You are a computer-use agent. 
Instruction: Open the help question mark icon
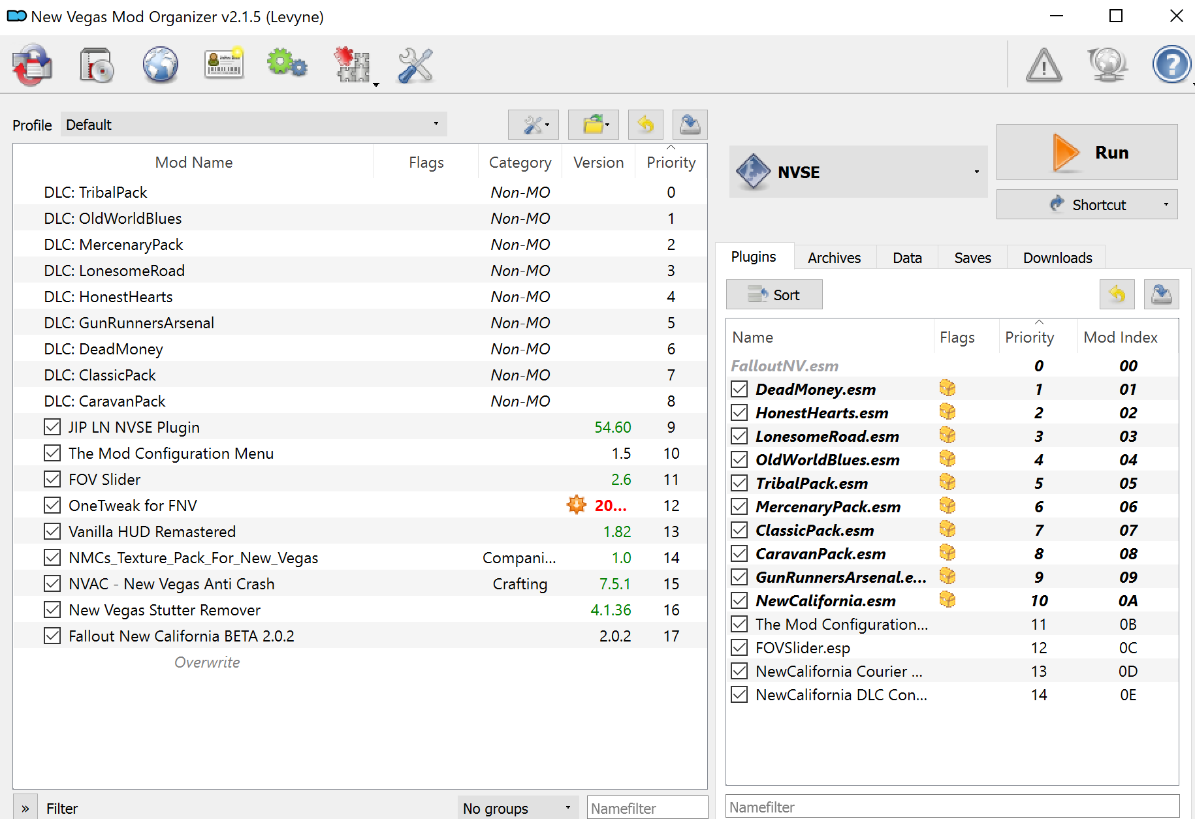point(1171,65)
